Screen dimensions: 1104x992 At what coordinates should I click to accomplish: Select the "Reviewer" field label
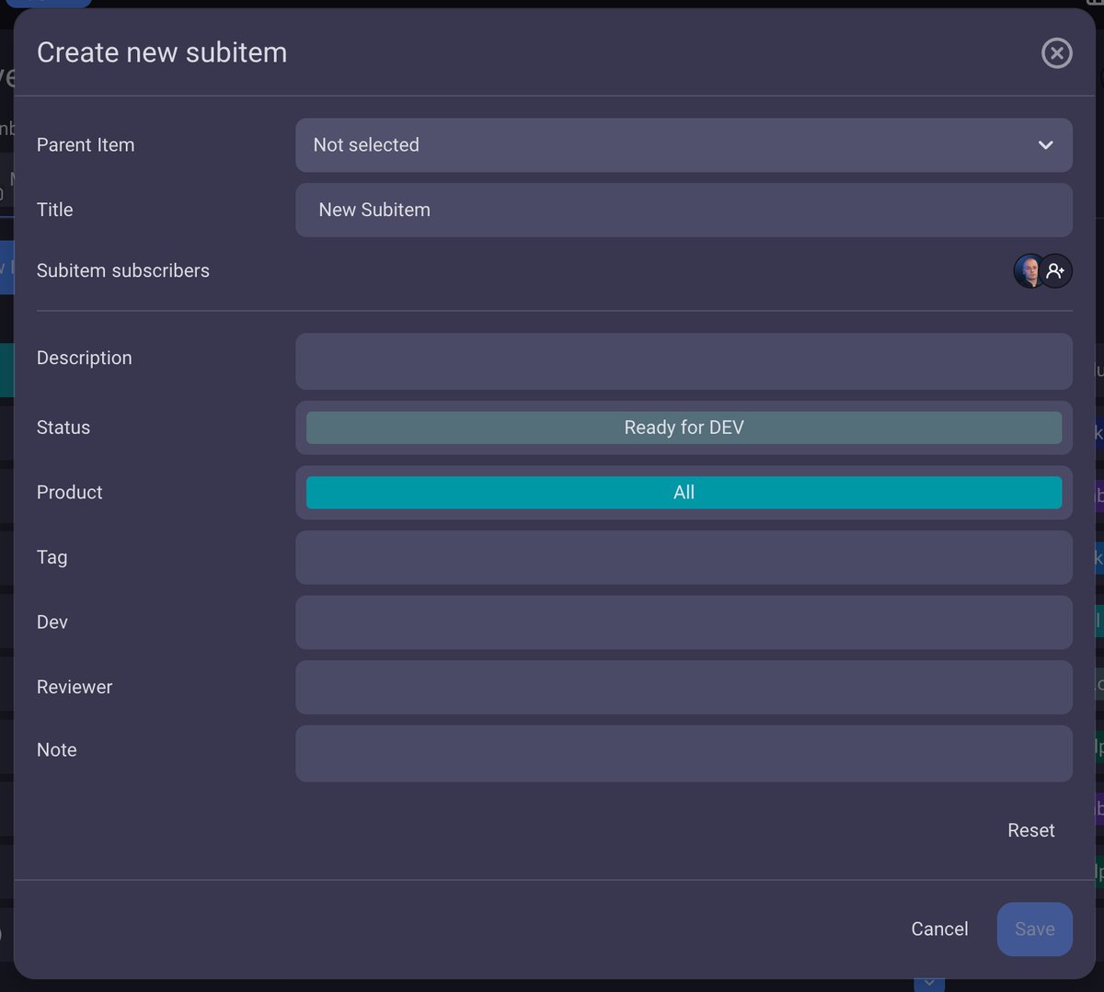pyautogui.click(x=75, y=687)
